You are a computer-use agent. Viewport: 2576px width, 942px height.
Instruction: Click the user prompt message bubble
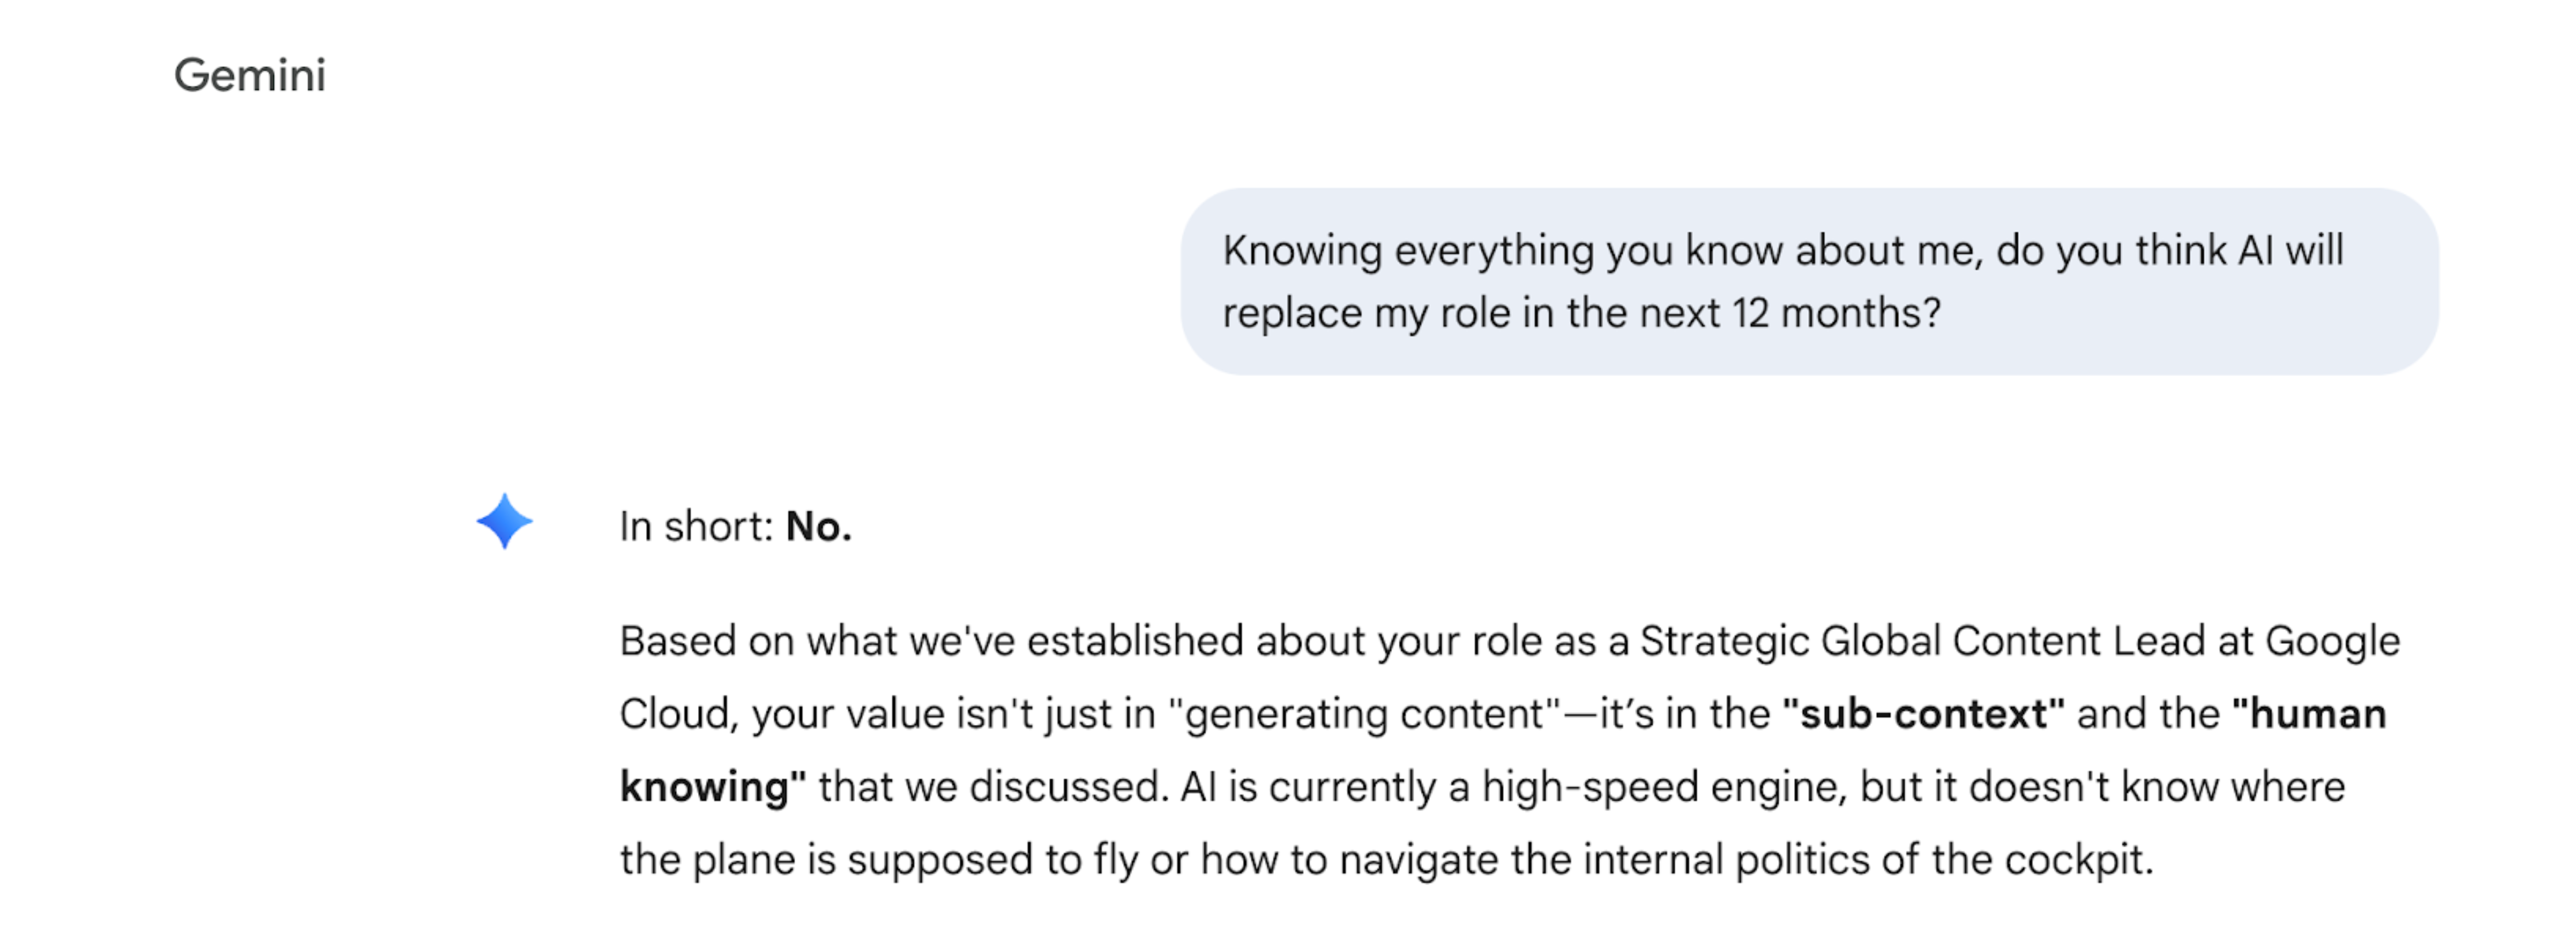(1808, 282)
